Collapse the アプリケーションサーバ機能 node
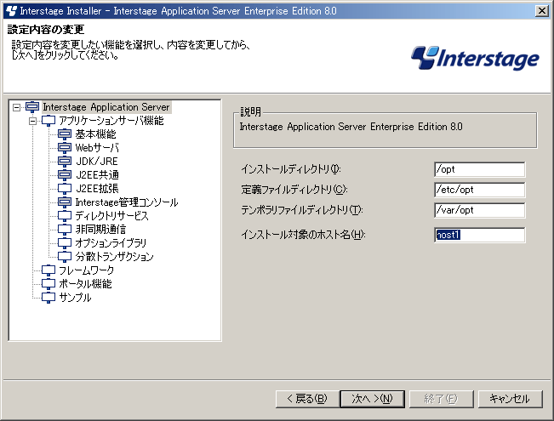Viewport: 554px width, 421px height. (32, 121)
